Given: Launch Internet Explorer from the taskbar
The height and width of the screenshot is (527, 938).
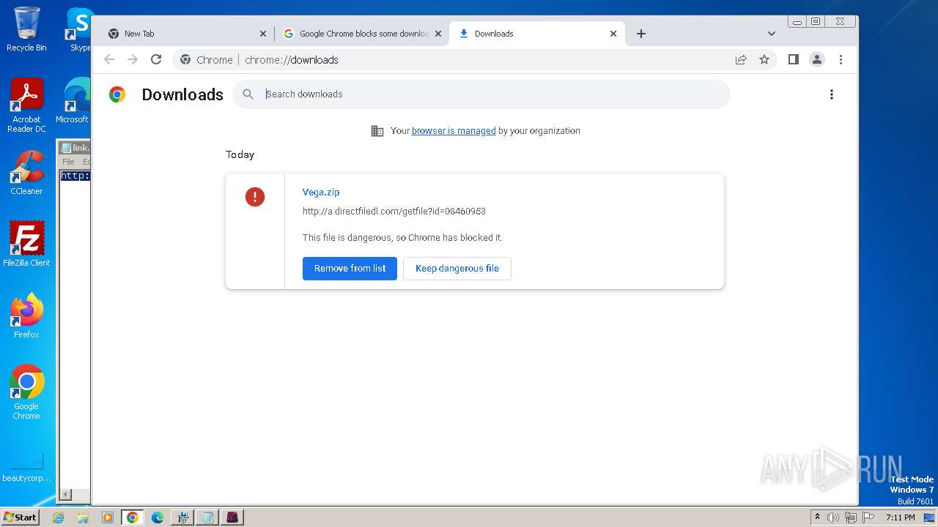Looking at the screenshot, I should [59, 517].
